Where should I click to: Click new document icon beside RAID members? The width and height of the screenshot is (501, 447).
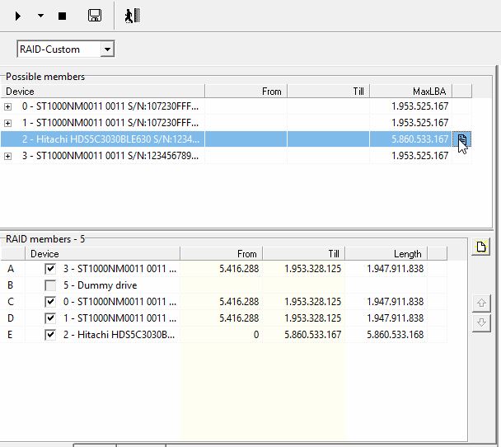[482, 247]
